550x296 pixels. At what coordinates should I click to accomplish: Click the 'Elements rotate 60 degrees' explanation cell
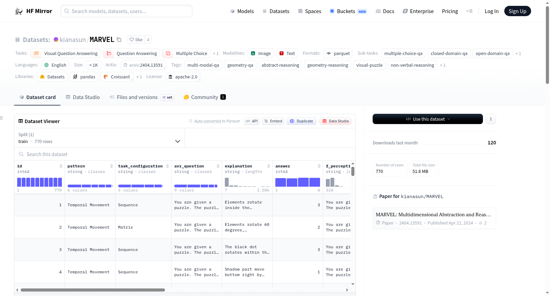click(247, 227)
